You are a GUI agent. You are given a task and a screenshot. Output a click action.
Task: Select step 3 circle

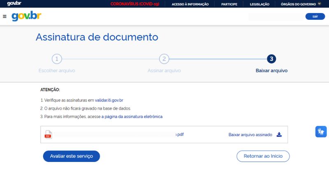(x=271, y=59)
